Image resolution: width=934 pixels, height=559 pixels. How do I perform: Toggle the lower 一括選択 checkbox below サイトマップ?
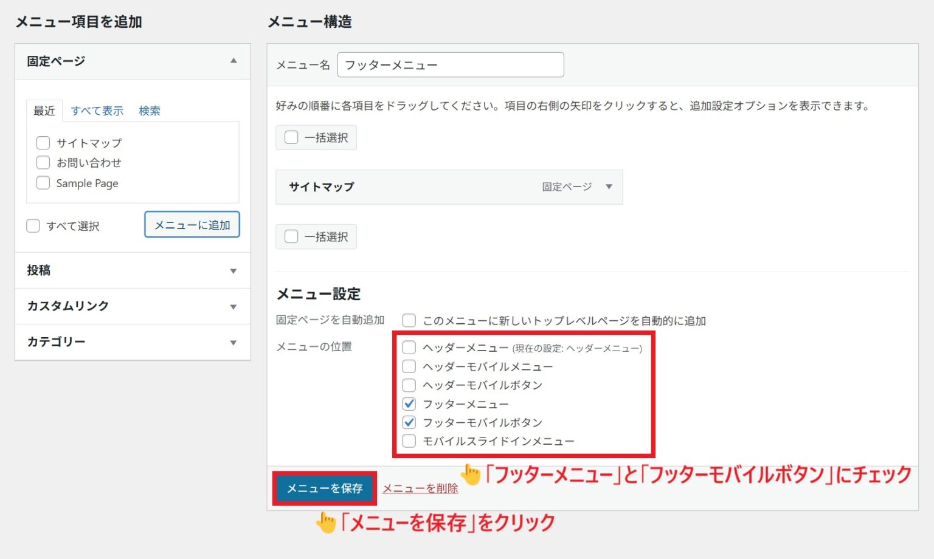(291, 236)
